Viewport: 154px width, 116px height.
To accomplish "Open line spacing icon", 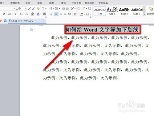I will click(x=75, y=14).
